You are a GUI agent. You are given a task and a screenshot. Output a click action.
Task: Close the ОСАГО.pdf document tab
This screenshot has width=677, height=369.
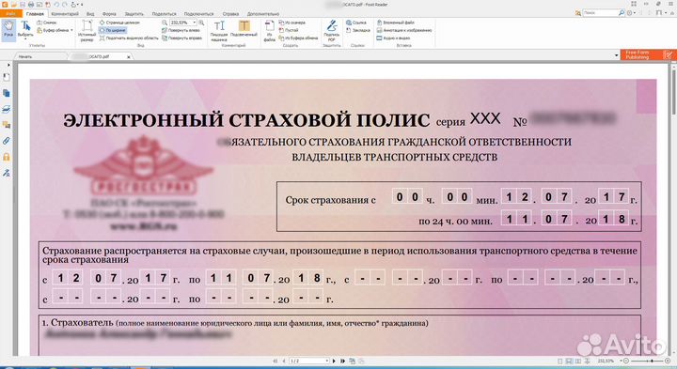coord(128,57)
